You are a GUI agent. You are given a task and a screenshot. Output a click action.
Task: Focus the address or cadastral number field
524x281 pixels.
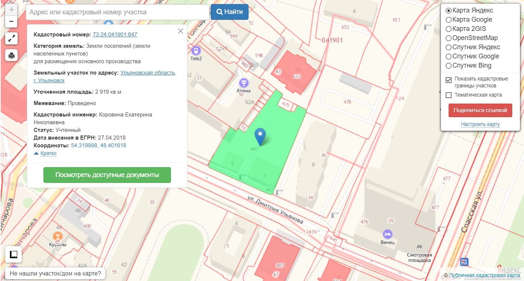click(118, 12)
